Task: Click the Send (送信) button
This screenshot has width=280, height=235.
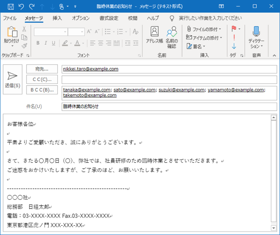Action: [12, 79]
